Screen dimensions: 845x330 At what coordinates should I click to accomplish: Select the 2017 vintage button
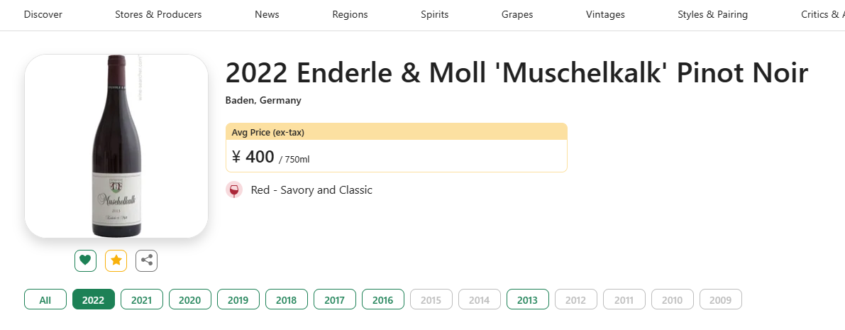[335, 299]
